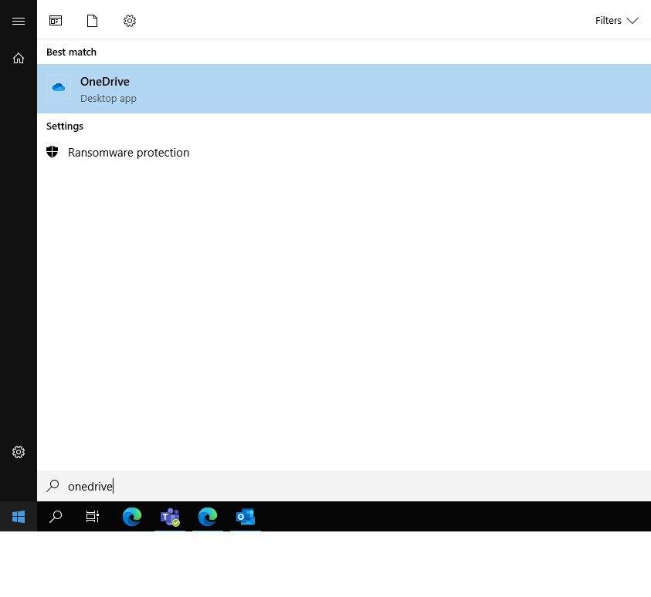This screenshot has height=597, width=651.
Task: Open Ransomware protection setting
Action: 344,153
